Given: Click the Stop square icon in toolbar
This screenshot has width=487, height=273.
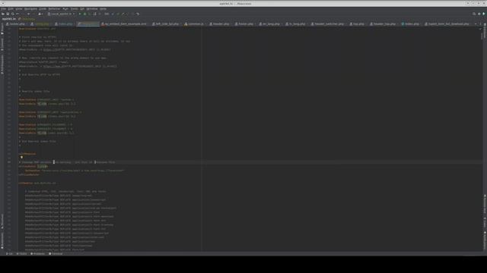Looking at the screenshot, I should pos(100,14).
